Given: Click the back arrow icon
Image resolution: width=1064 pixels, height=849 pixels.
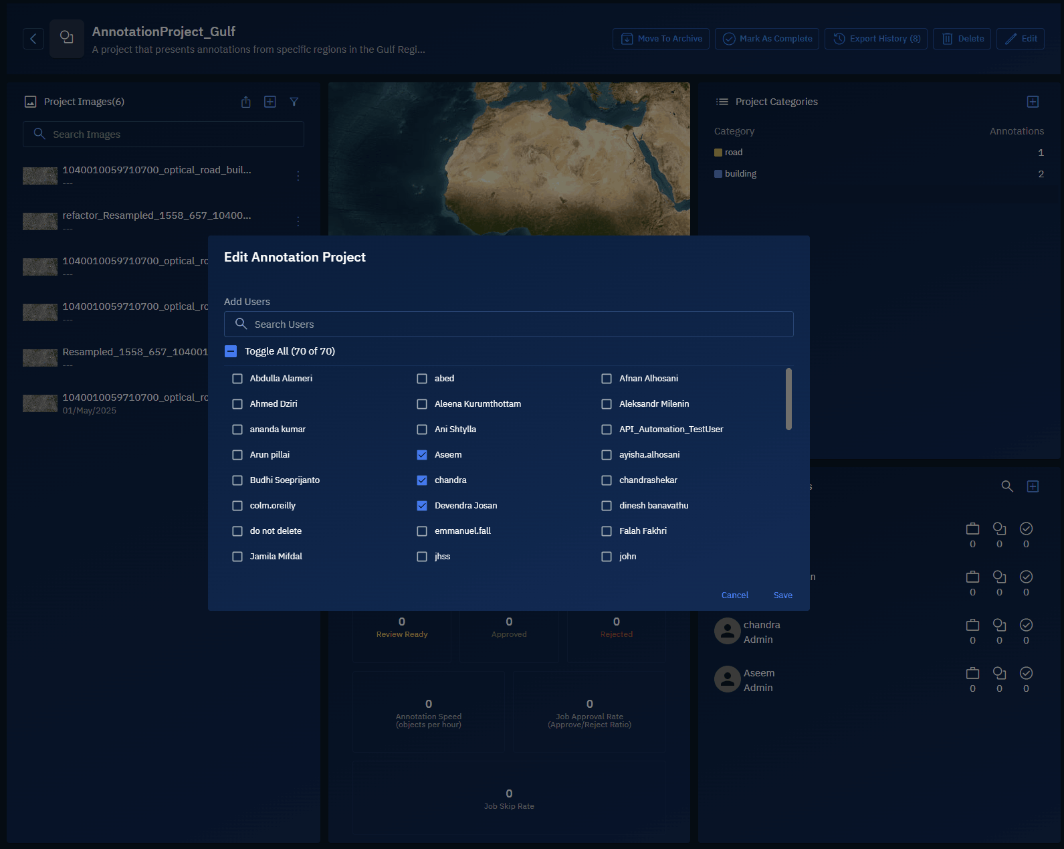Looking at the screenshot, I should click(x=33, y=39).
